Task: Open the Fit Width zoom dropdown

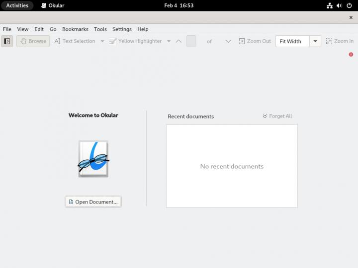Action: pos(315,41)
